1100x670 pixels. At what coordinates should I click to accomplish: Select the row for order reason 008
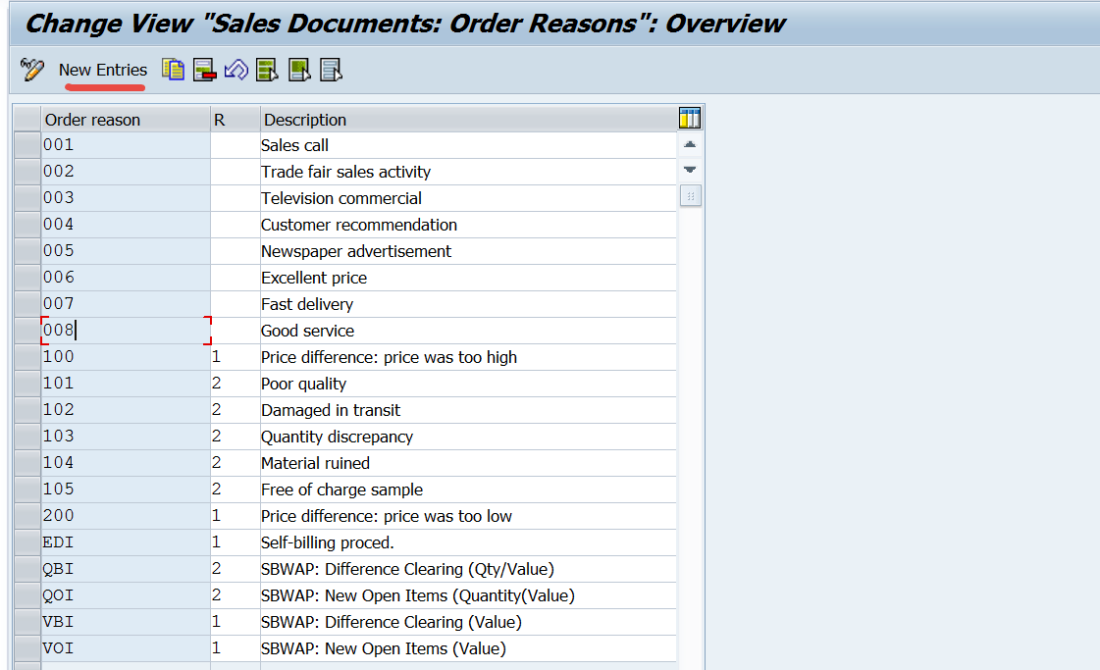[x=26, y=330]
